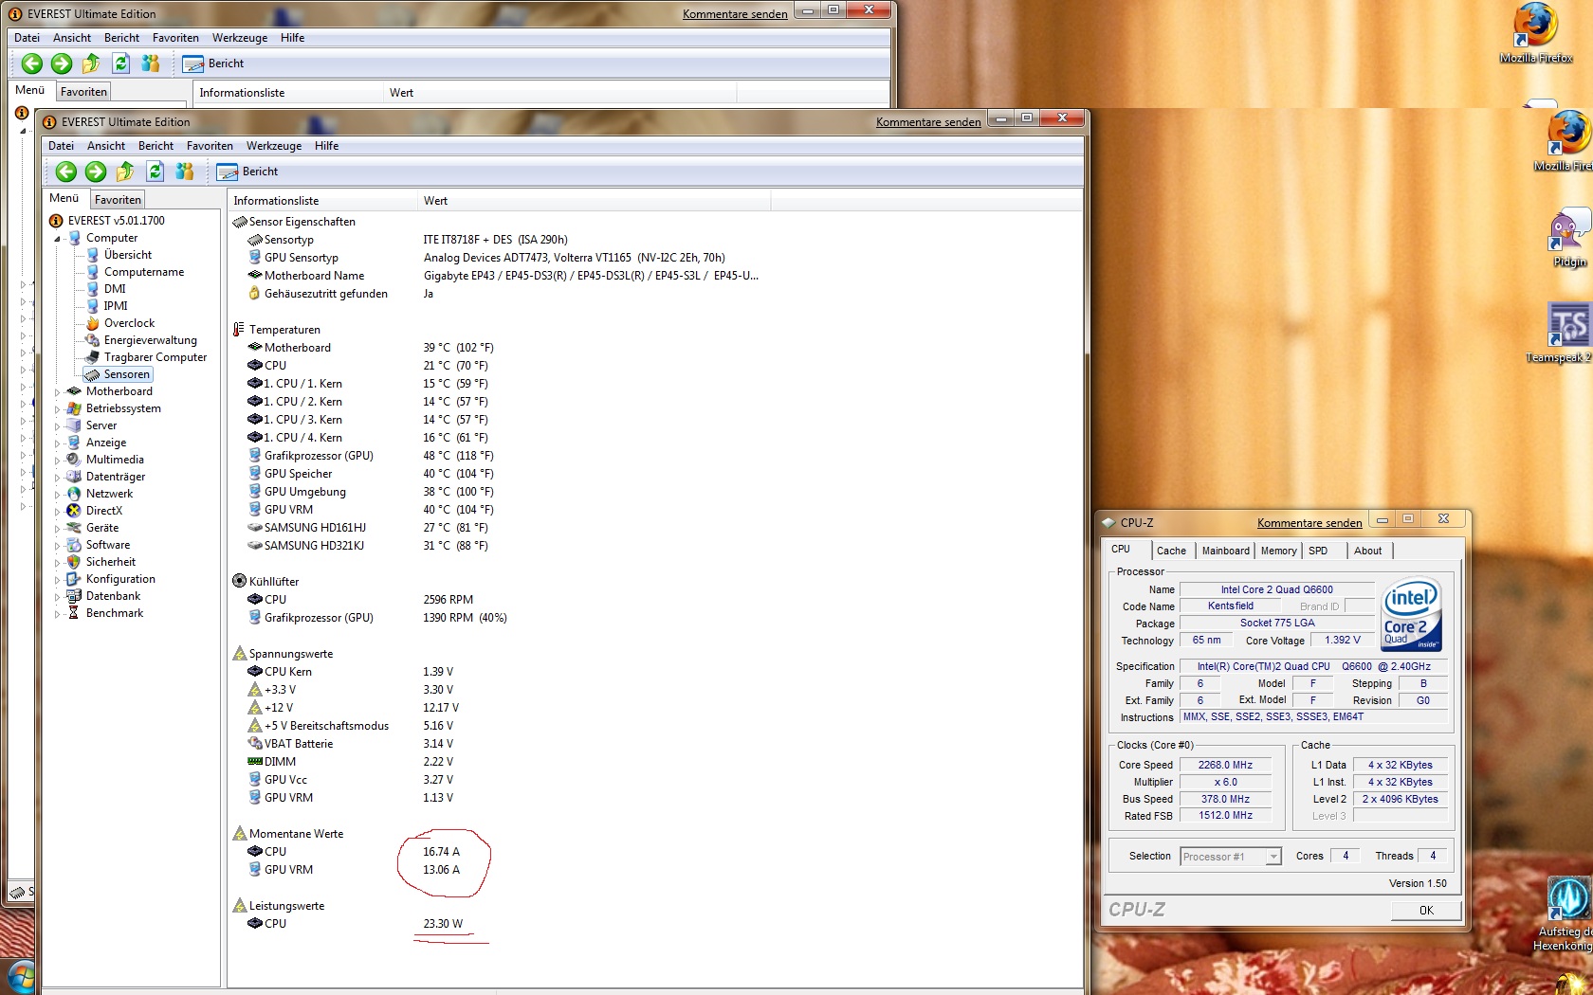This screenshot has width=1593, height=995.
Task: Select the IPMI tree item
Action: (115, 306)
